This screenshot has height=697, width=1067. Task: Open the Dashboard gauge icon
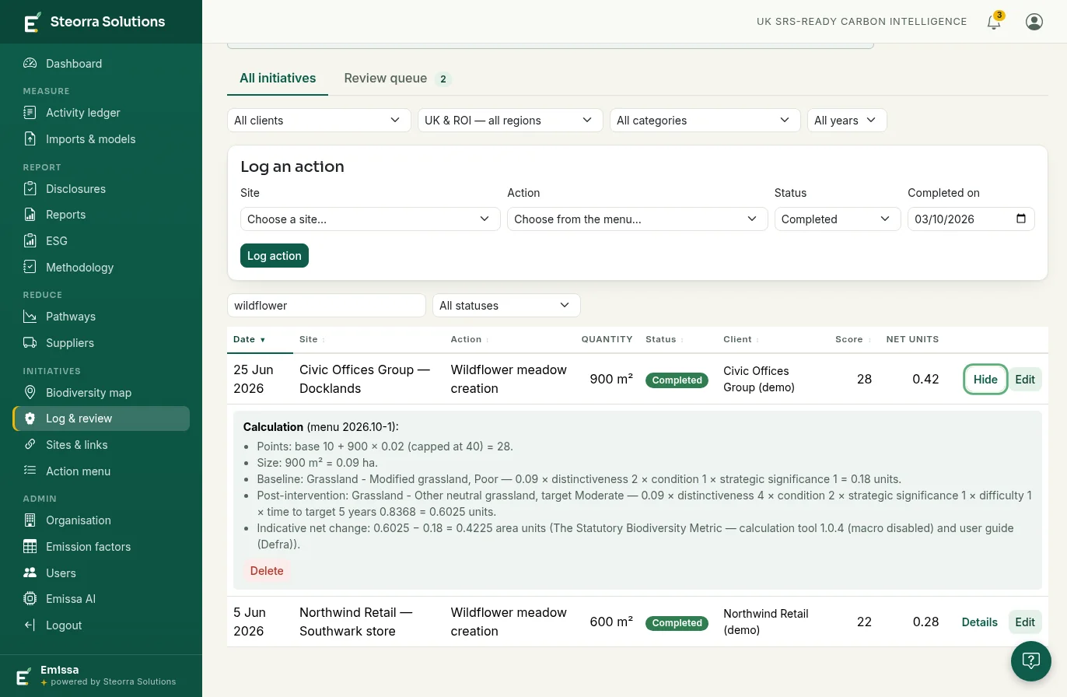click(x=30, y=64)
